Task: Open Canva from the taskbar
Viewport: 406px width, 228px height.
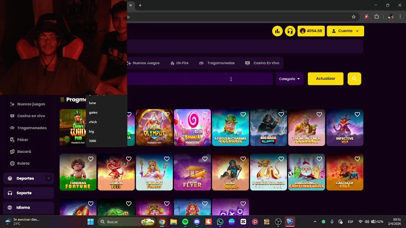Action: pos(232,222)
